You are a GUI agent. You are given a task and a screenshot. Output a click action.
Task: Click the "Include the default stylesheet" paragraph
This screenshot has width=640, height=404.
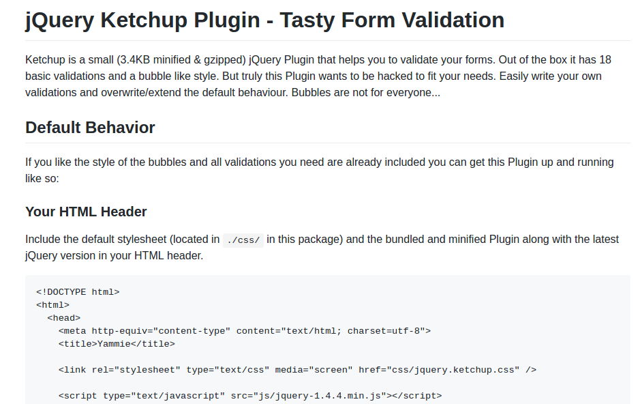click(x=123, y=240)
